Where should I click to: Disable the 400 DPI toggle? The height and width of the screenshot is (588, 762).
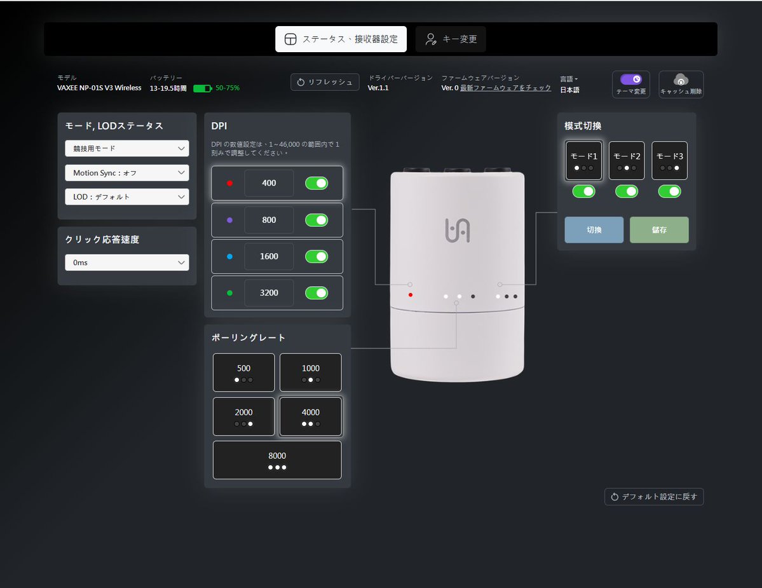point(316,183)
